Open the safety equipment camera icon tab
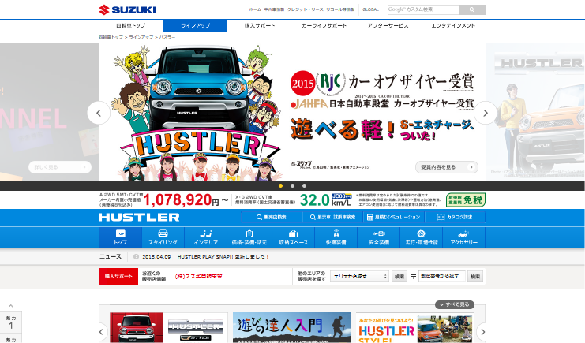Screen dimensions: 585x343 coord(379,237)
